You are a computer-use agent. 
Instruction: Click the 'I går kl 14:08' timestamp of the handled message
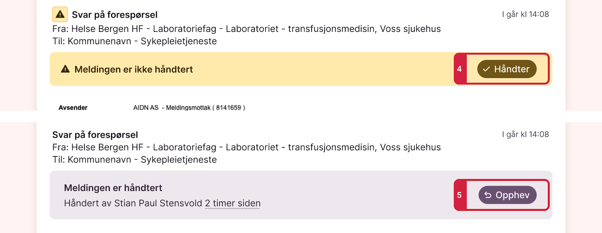coord(525,134)
